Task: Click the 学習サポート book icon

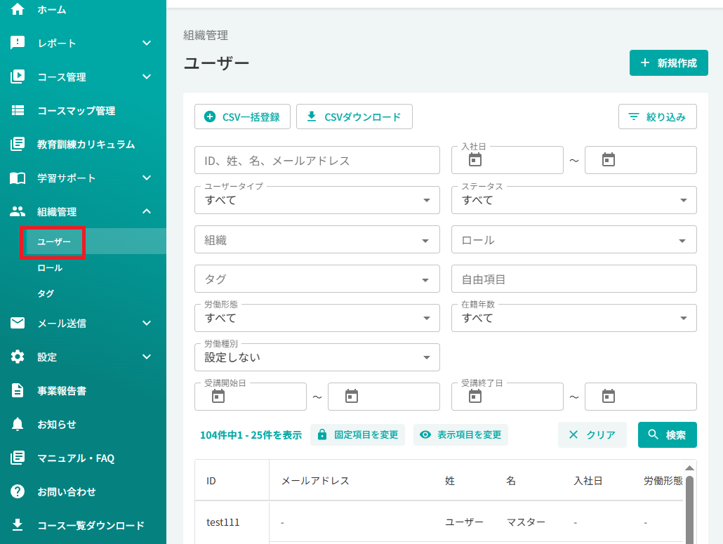Action: point(18,178)
